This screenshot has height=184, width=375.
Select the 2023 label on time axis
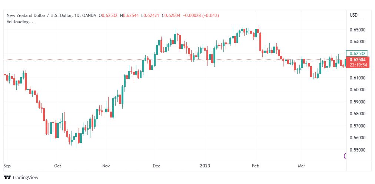[205, 166]
